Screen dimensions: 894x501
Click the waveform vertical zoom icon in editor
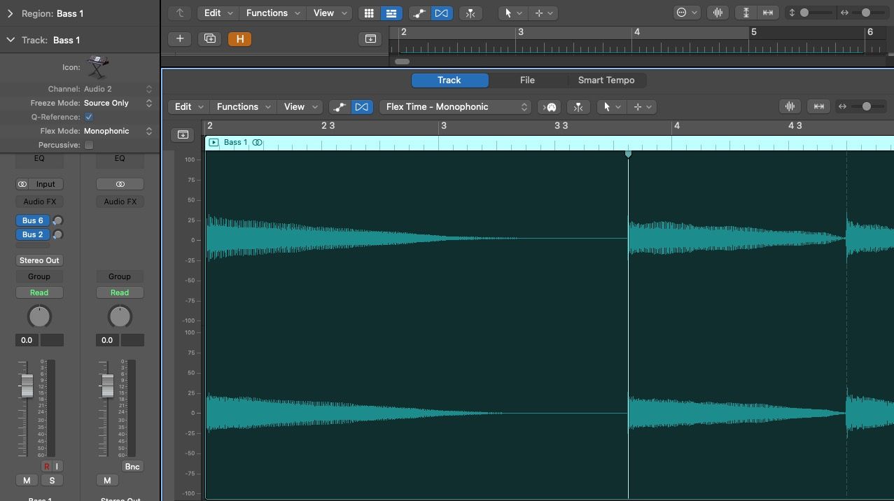pyautogui.click(x=790, y=106)
